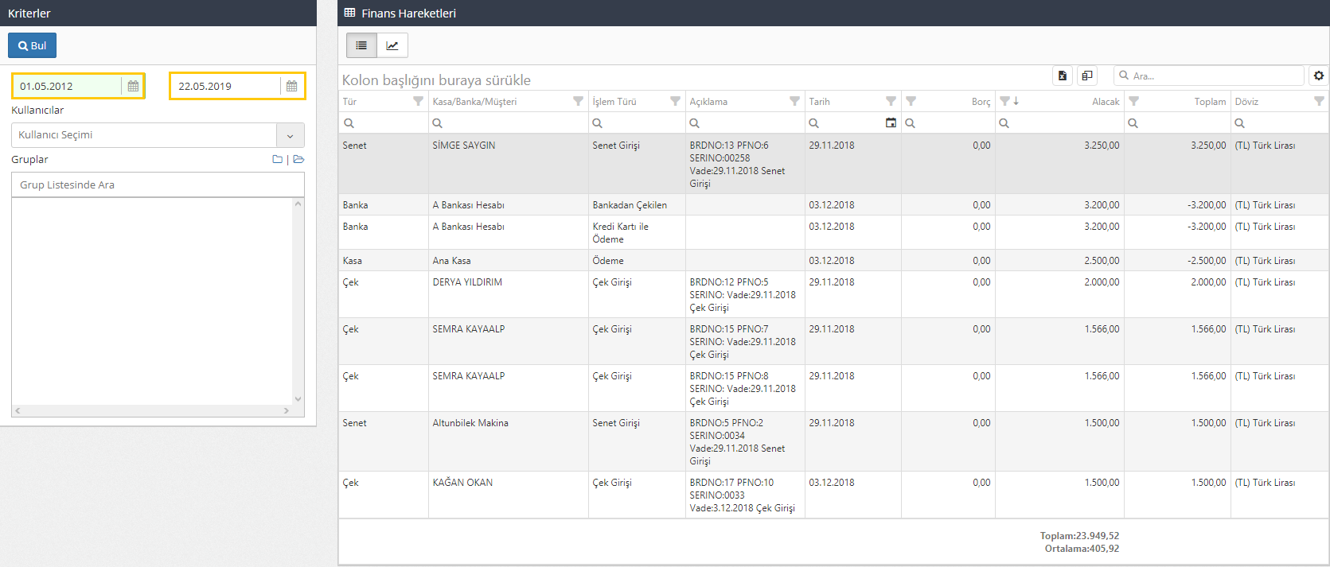Viewport: 1330px width, 567px height.
Task: Switch to the list view
Action: point(361,45)
